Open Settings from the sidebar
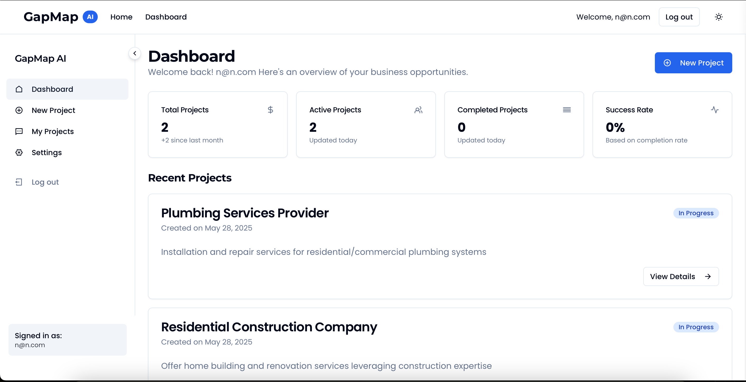746x382 pixels. tap(46, 152)
